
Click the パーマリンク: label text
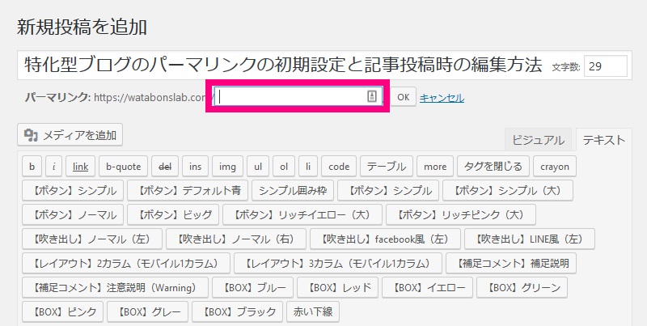(57, 97)
